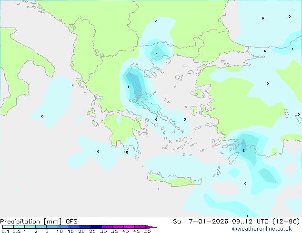This screenshot has height=233, width=302.
Task: Click the legend label '30'
Action: [x=103, y=231]
